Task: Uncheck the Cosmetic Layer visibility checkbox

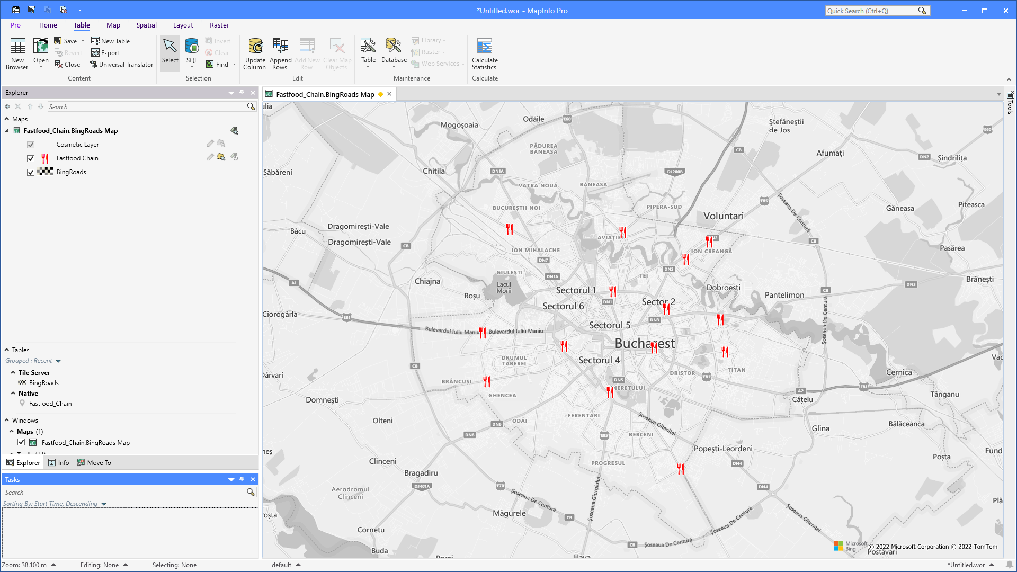Action: pos(31,144)
